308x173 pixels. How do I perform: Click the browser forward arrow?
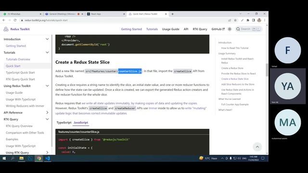tap(9, 20)
